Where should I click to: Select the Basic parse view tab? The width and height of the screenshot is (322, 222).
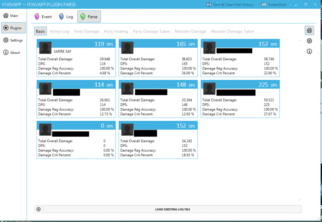[41, 31]
